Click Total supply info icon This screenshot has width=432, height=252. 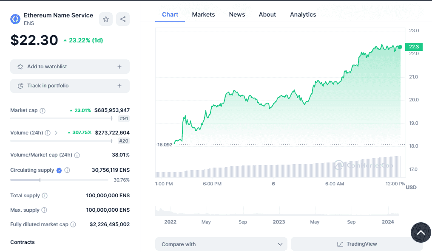pos(45,196)
